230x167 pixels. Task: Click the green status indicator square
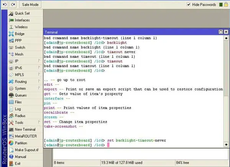pos(220,5)
